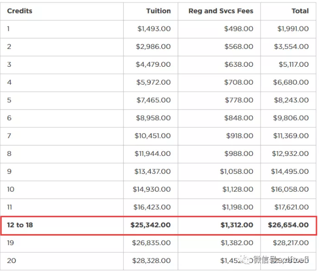Click the Total column header
This screenshot has width=319, height=272.
pyautogui.click(x=300, y=11)
